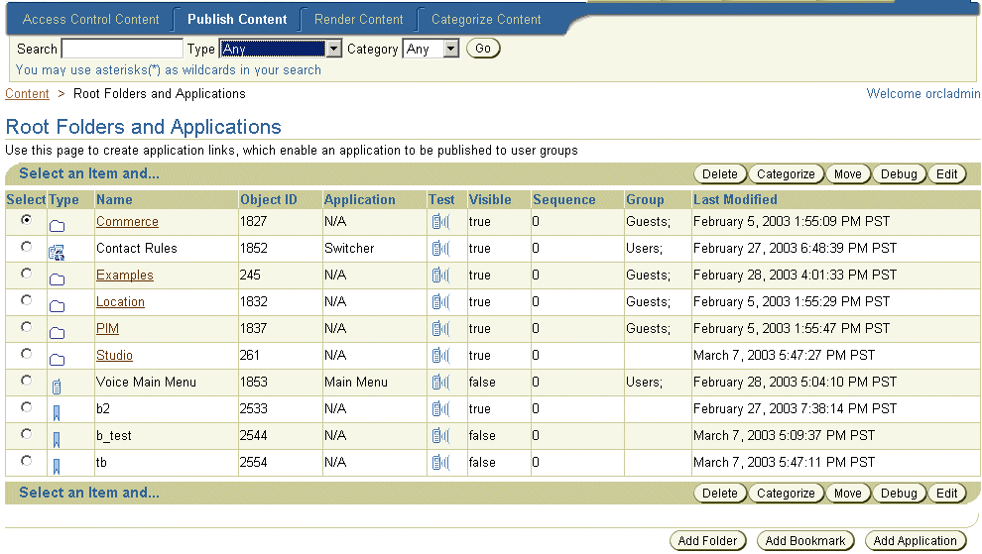
Task: Click the top Debug button
Action: [899, 174]
